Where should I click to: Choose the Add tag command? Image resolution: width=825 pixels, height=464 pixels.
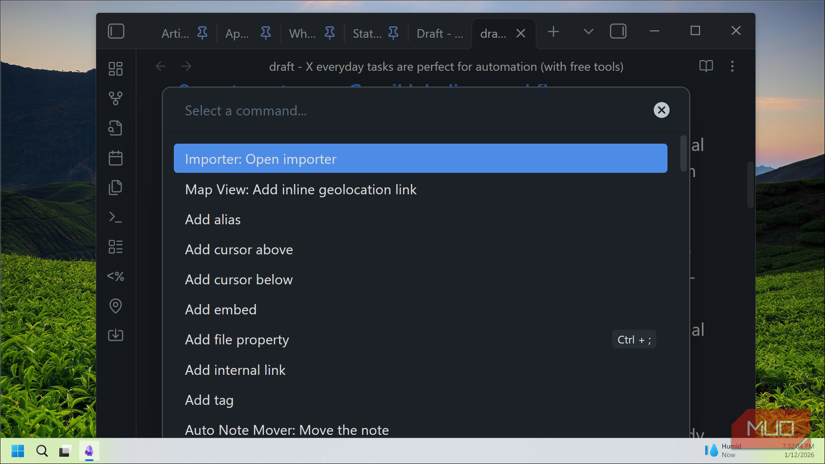pos(420,400)
